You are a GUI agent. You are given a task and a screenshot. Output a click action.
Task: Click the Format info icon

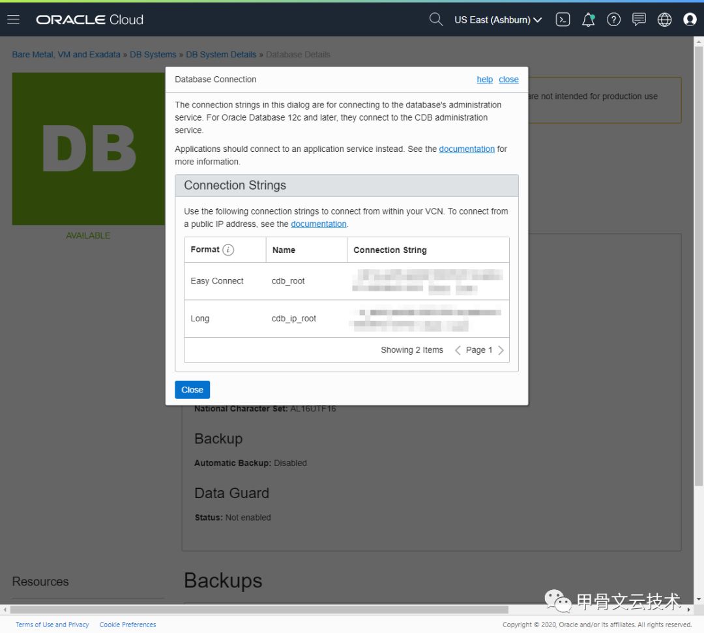228,250
